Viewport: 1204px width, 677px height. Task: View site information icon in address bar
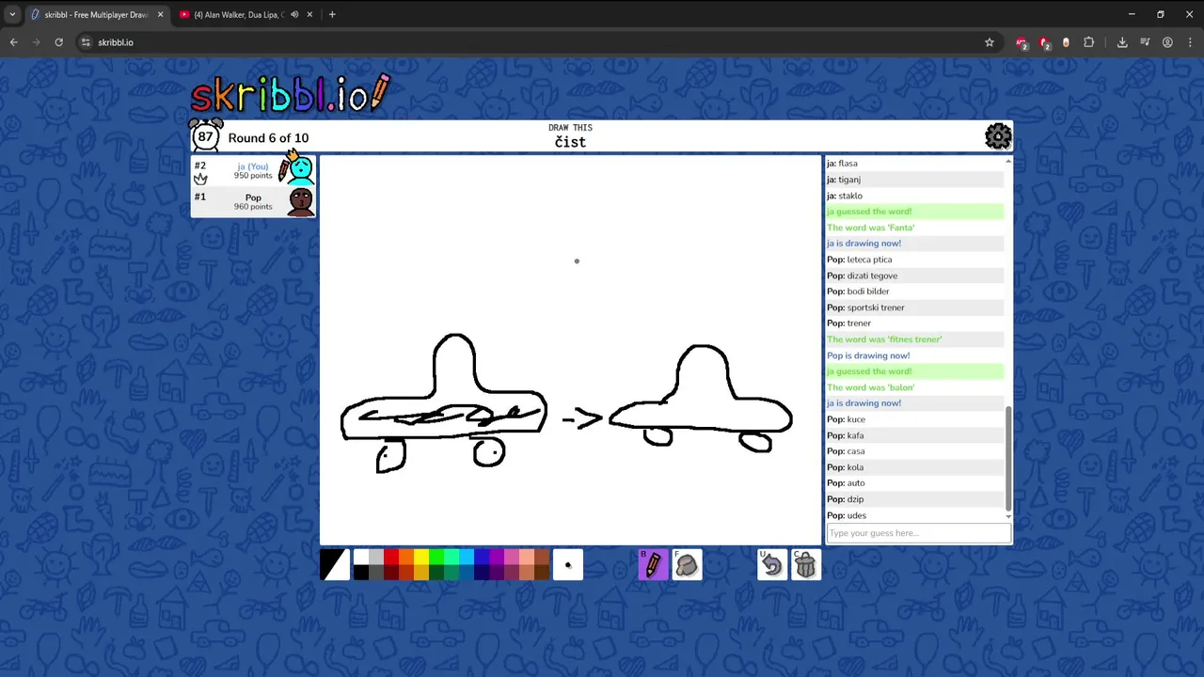pos(87,42)
